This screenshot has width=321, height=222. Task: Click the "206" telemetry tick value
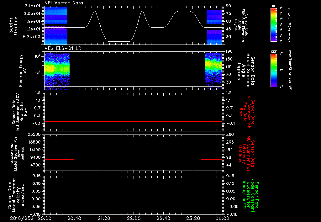(x=230, y=142)
